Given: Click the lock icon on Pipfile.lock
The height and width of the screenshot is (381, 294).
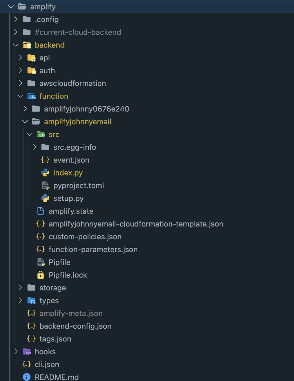Looking at the screenshot, I should coord(41,275).
